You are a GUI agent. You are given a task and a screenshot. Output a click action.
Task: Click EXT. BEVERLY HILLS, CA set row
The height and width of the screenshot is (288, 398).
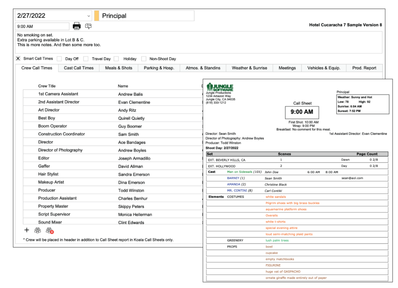(297, 160)
